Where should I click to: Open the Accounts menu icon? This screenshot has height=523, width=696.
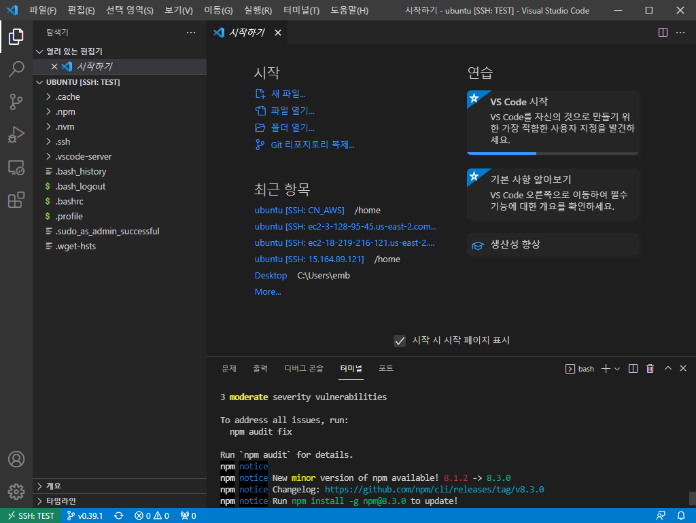[16, 459]
